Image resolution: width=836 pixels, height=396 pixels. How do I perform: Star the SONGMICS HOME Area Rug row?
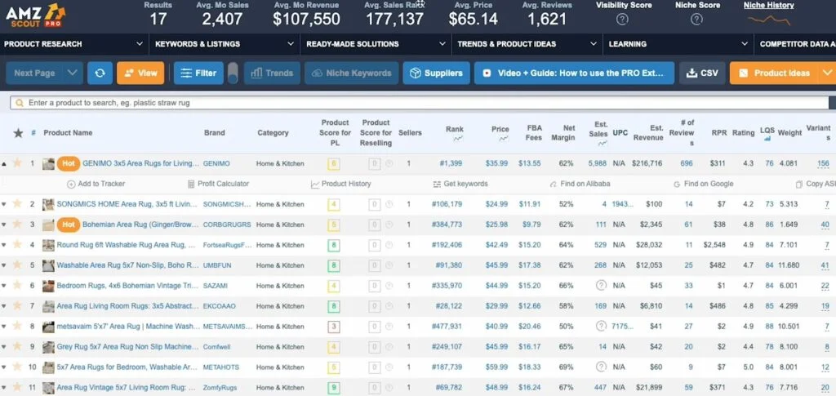click(17, 203)
